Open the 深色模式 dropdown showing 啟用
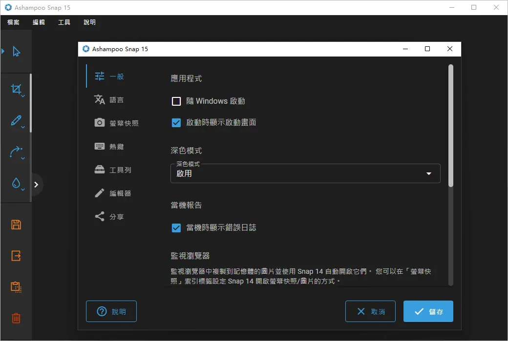 [305, 173]
